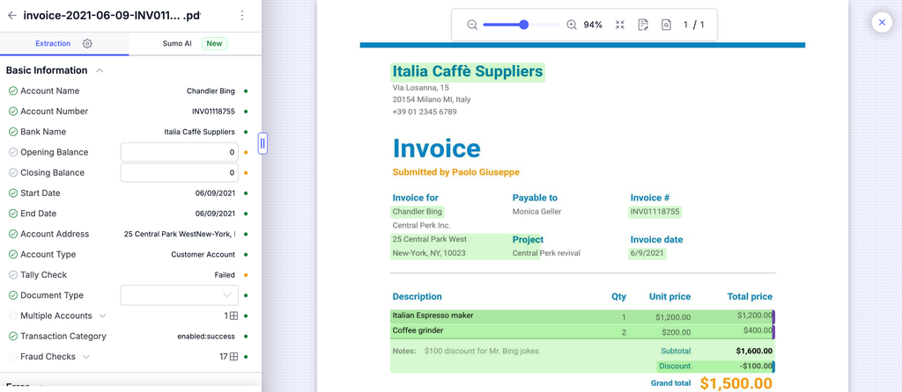
Task: Expand the Fraud Checks row chevron
Action: (85, 357)
